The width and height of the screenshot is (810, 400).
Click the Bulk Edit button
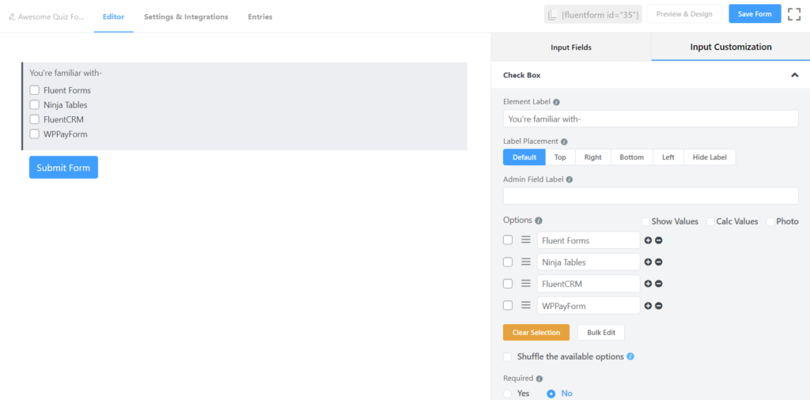tap(601, 332)
